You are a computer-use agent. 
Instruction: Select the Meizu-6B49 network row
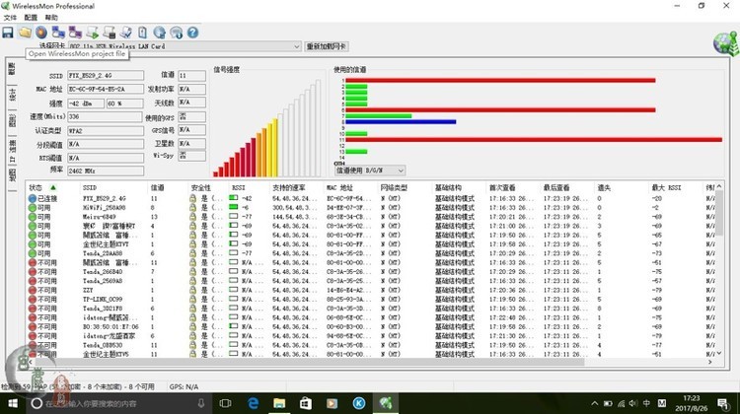(371, 217)
